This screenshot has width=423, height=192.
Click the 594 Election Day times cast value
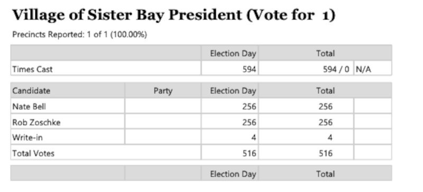click(249, 70)
